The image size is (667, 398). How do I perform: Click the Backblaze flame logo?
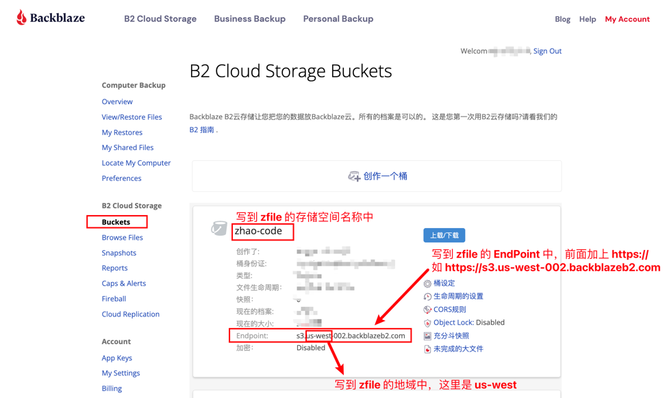[x=21, y=18]
